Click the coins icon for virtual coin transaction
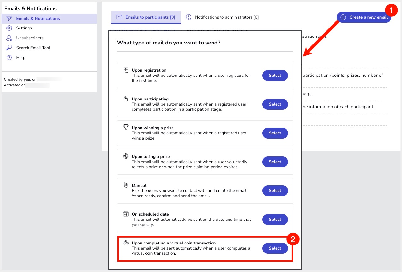This screenshot has height=272, width=402. tap(126, 243)
